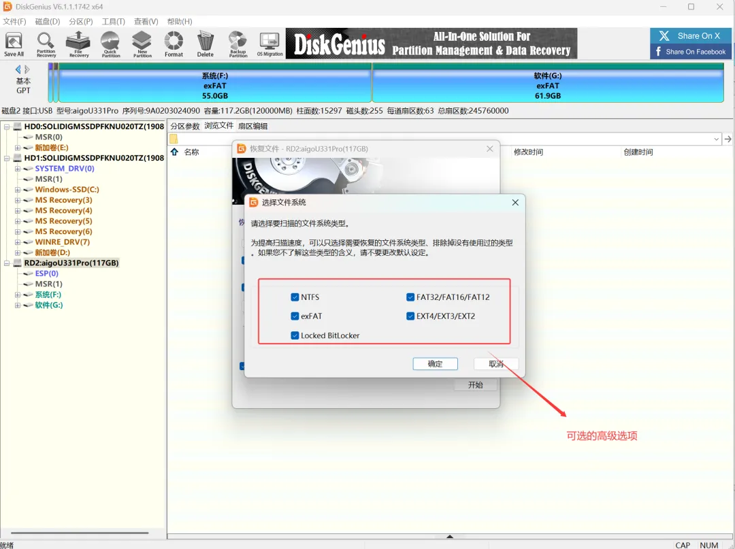Share on Facebook social button
This screenshot has height=549, width=735.
[691, 52]
